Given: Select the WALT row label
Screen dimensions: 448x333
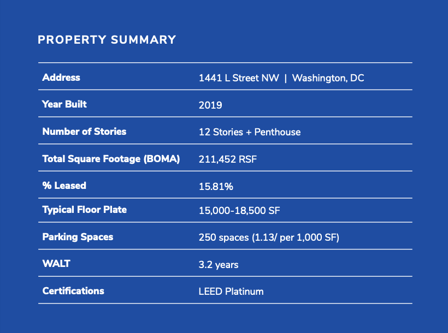Looking at the screenshot, I should click(56, 263).
